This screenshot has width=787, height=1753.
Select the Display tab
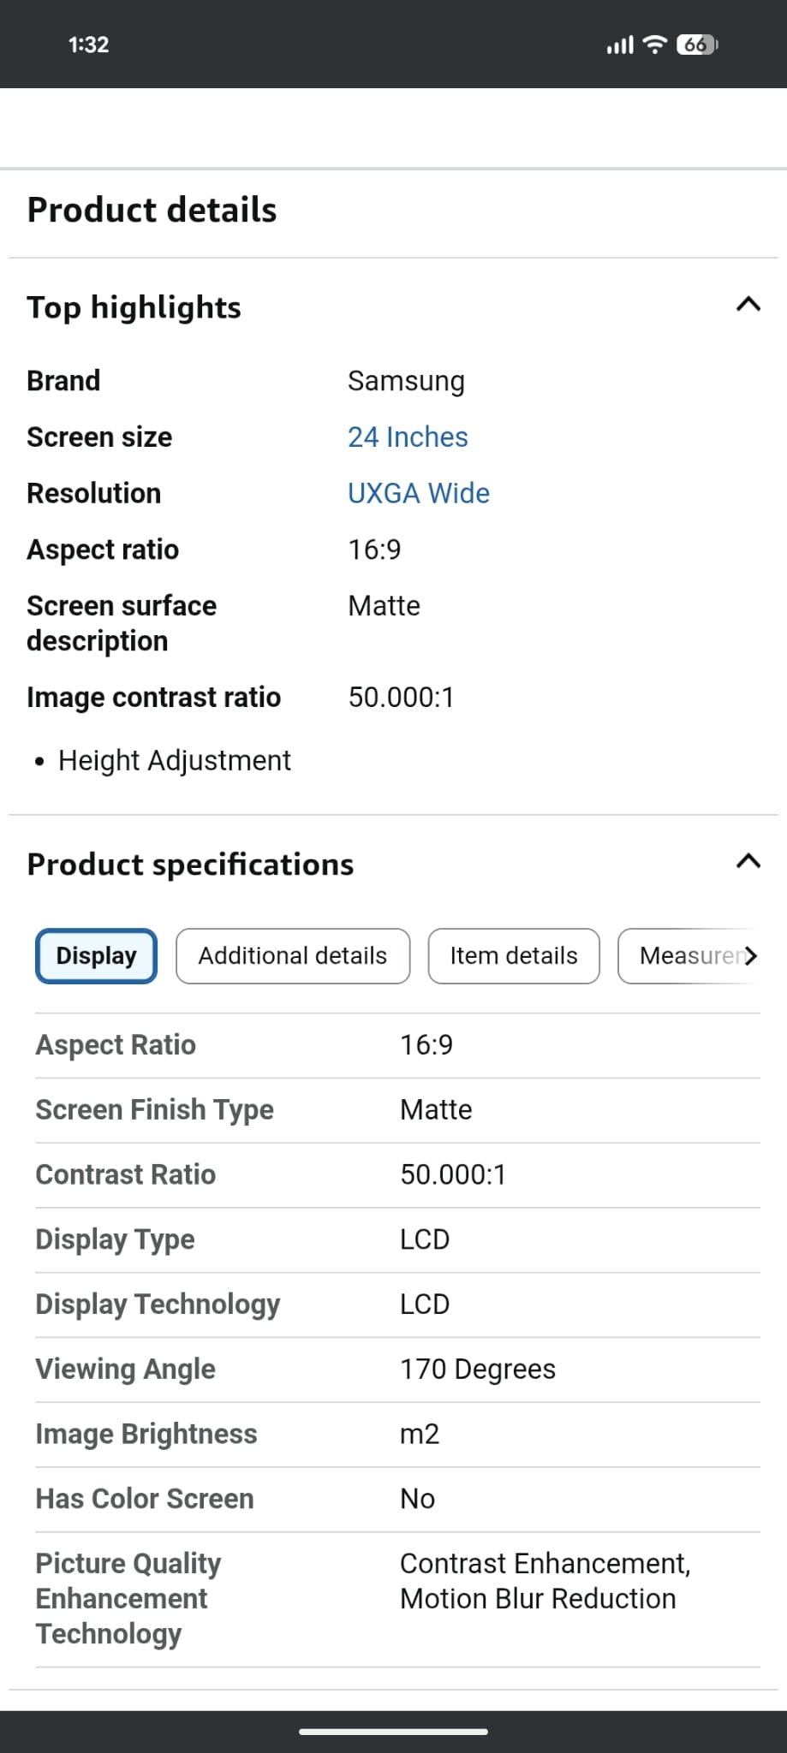pos(96,956)
